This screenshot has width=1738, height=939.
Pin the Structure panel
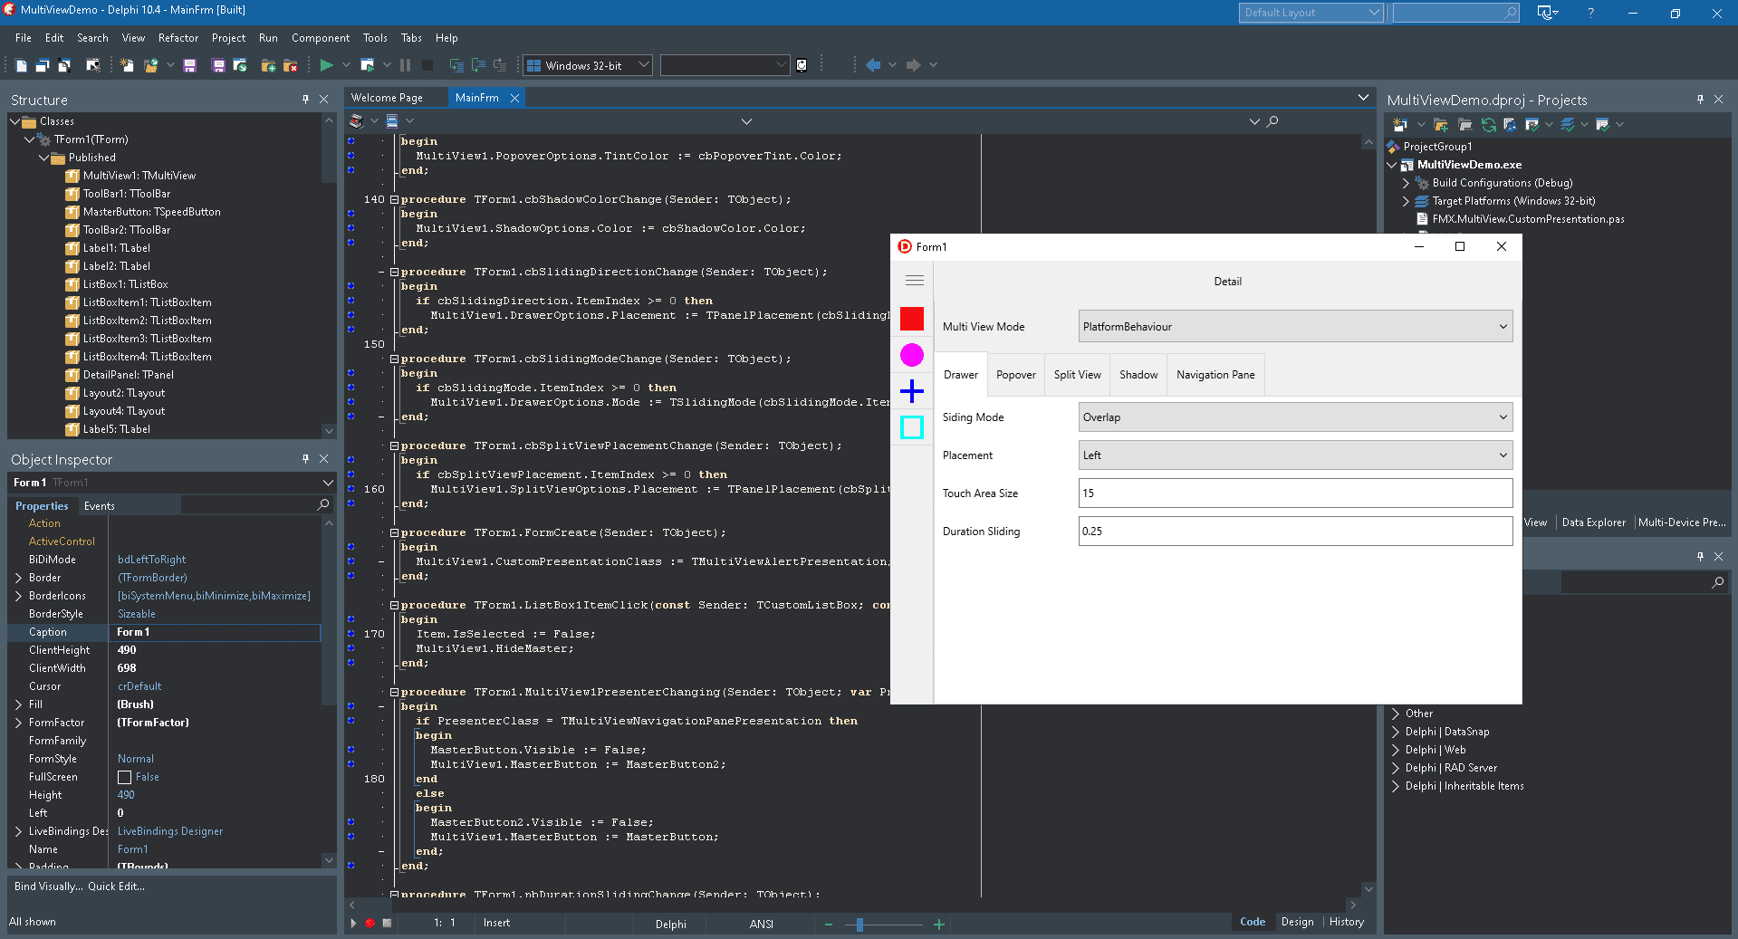(305, 100)
